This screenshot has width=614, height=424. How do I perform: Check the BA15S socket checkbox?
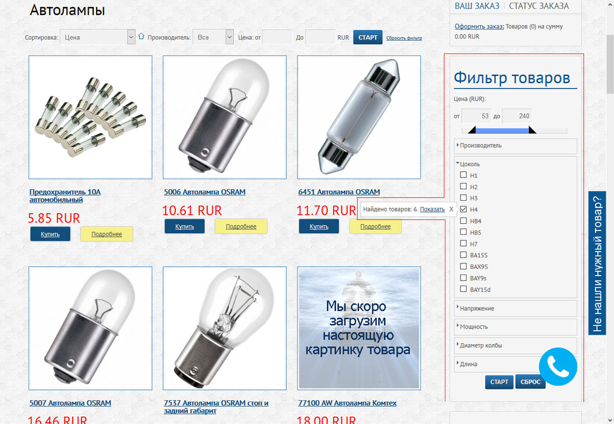click(x=463, y=254)
